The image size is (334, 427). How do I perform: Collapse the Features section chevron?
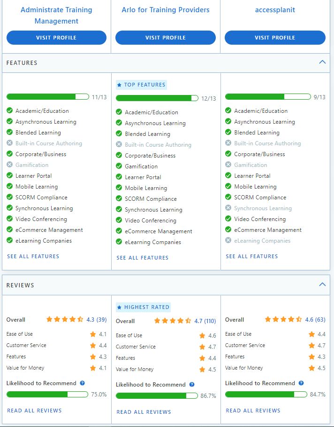tap(322, 62)
